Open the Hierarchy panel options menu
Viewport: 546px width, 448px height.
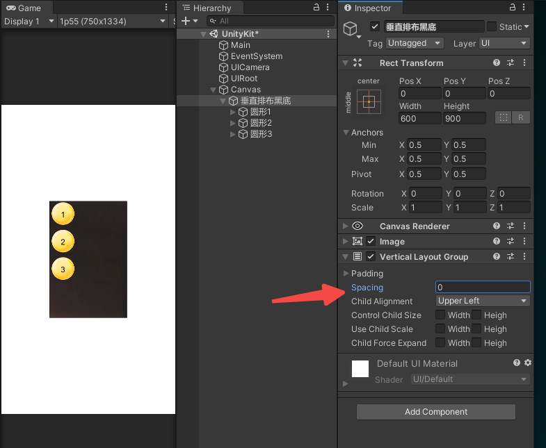[x=328, y=7]
